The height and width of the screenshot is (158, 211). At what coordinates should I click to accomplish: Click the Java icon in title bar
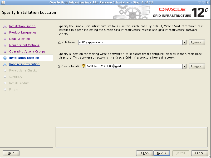pos(2,2)
